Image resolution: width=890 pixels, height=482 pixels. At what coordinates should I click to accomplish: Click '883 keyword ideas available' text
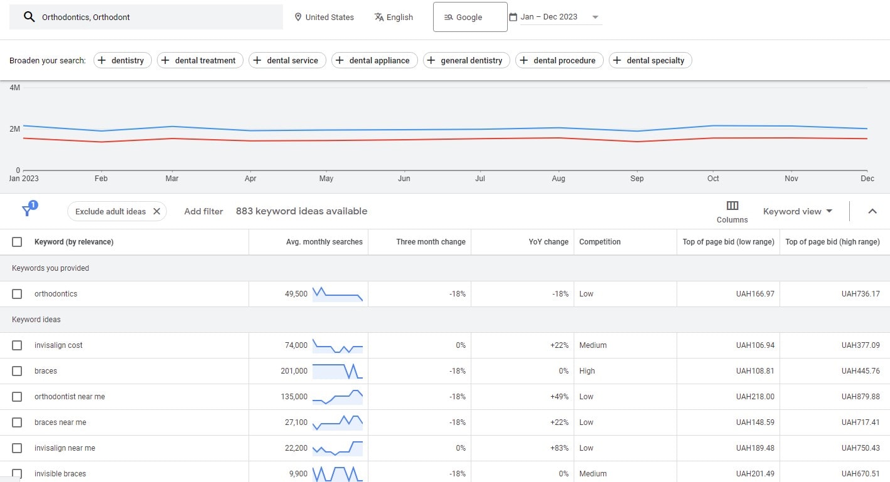[x=301, y=211]
